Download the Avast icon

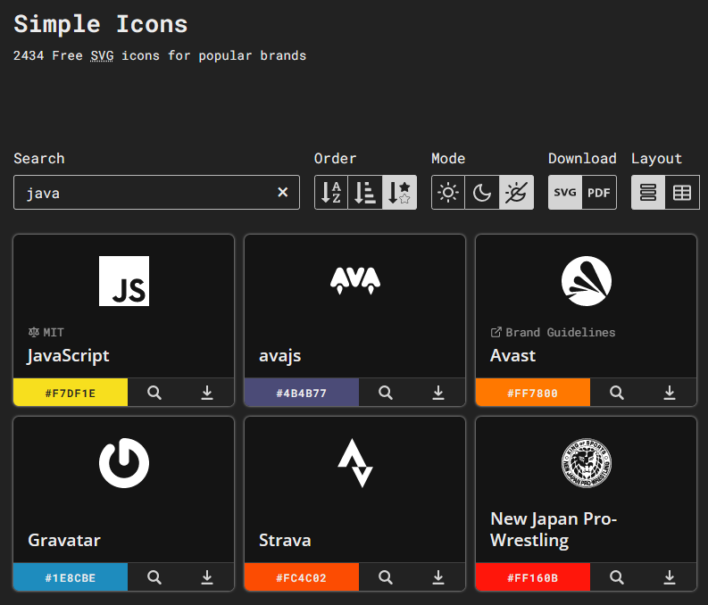click(670, 393)
